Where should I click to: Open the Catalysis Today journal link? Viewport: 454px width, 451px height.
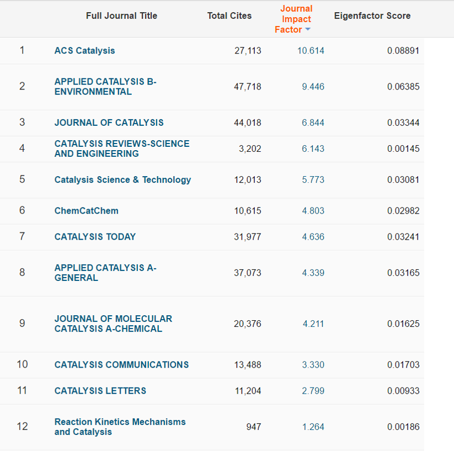click(x=95, y=237)
